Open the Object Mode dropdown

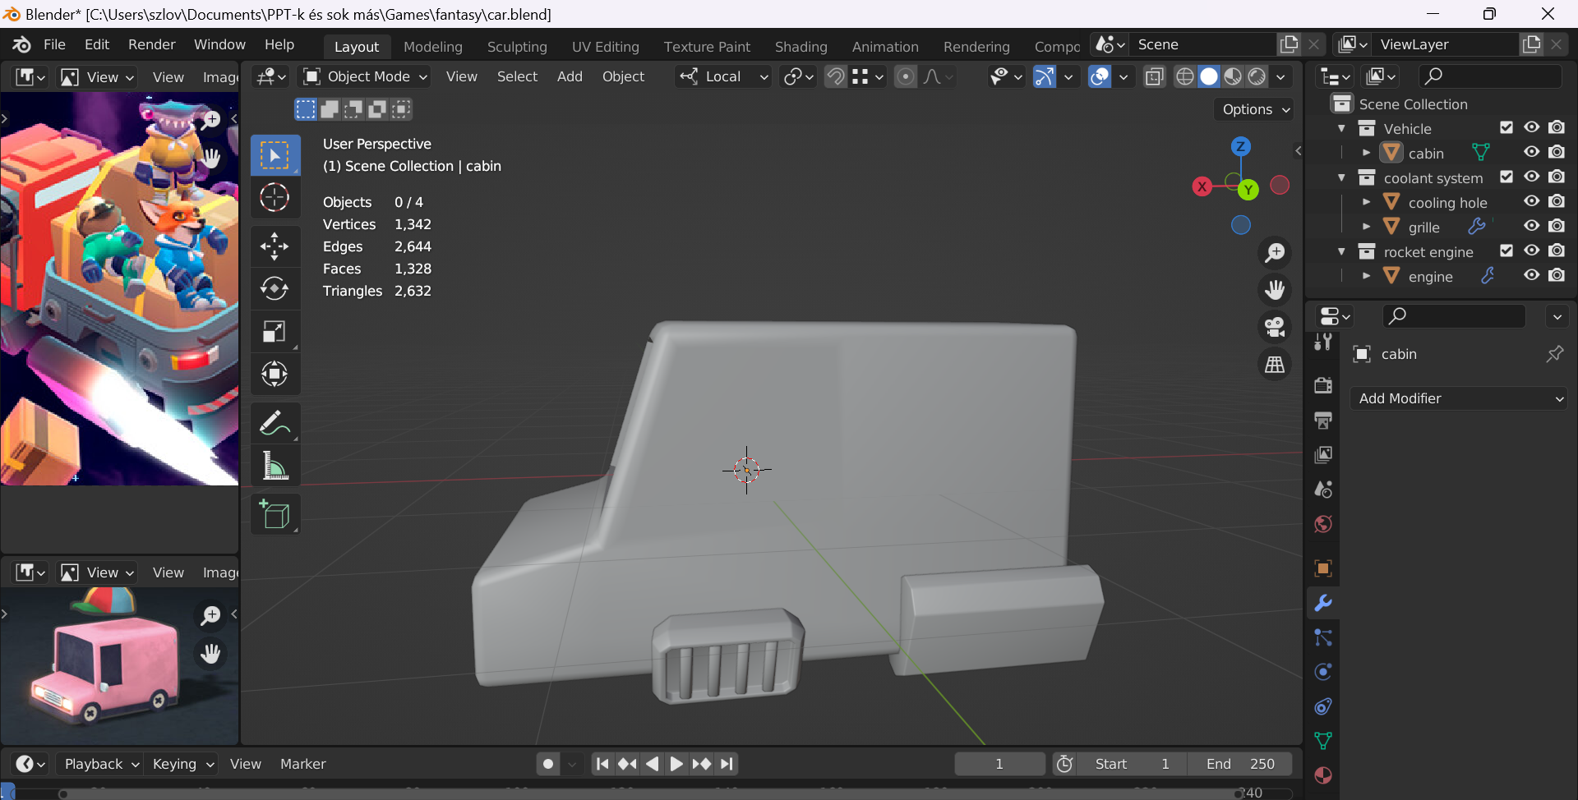coord(366,76)
